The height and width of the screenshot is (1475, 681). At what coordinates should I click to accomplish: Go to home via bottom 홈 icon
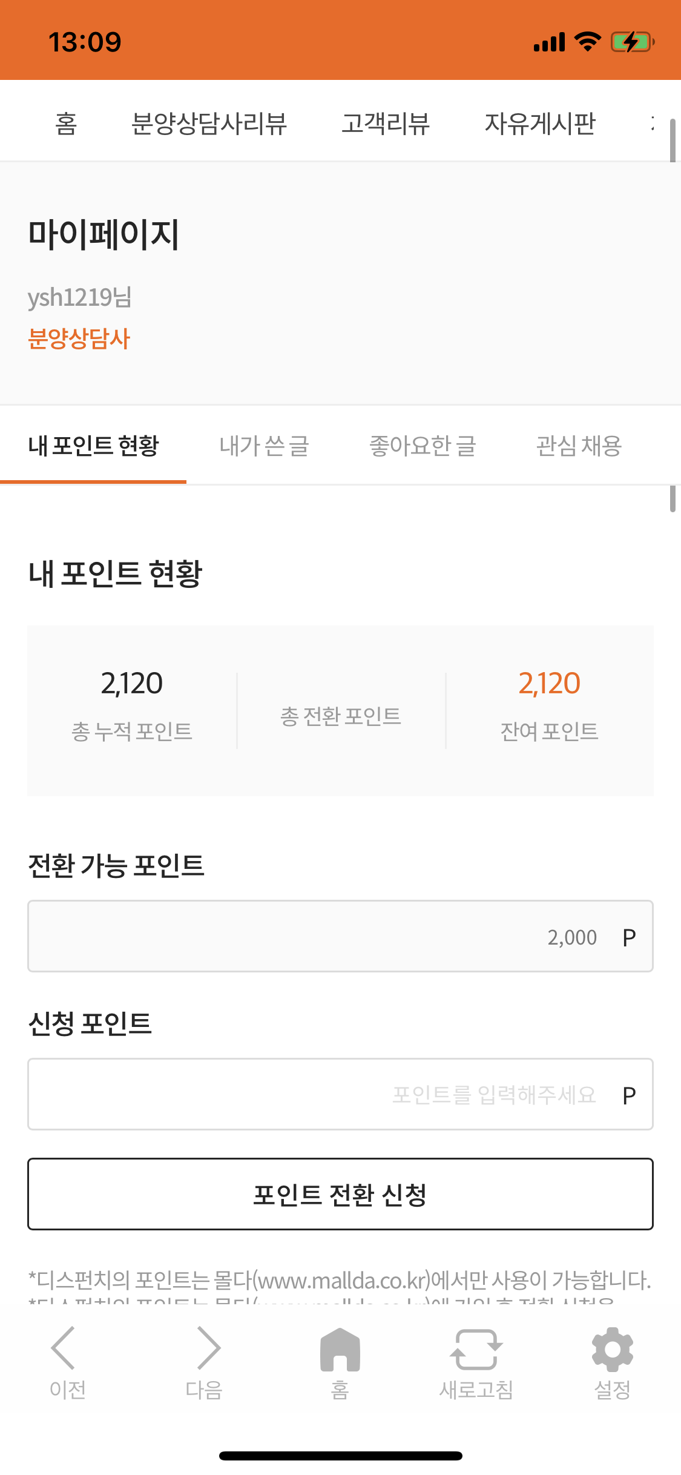click(x=340, y=1350)
